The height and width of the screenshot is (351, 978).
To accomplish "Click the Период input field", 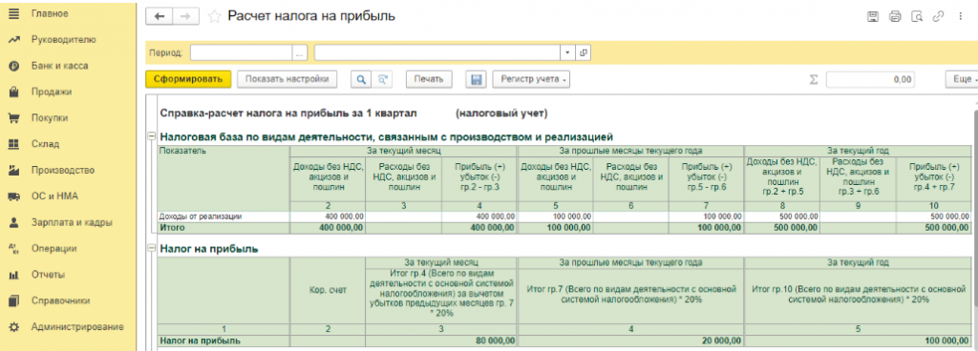I will click(x=242, y=52).
